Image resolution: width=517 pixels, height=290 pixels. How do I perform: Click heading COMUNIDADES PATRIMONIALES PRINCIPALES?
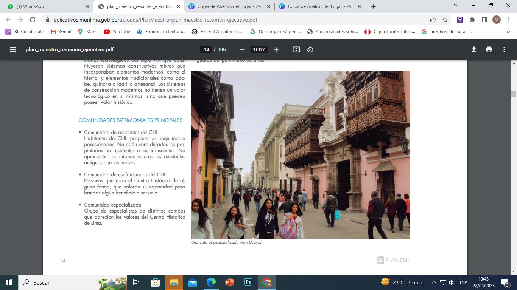131,120
